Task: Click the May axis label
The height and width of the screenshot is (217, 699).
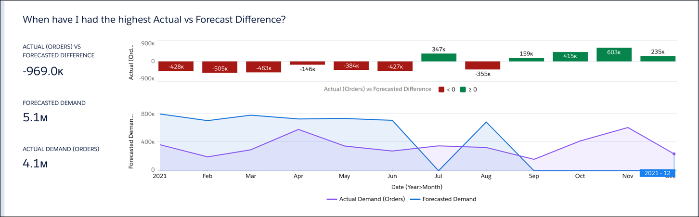Action: (x=345, y=176)
